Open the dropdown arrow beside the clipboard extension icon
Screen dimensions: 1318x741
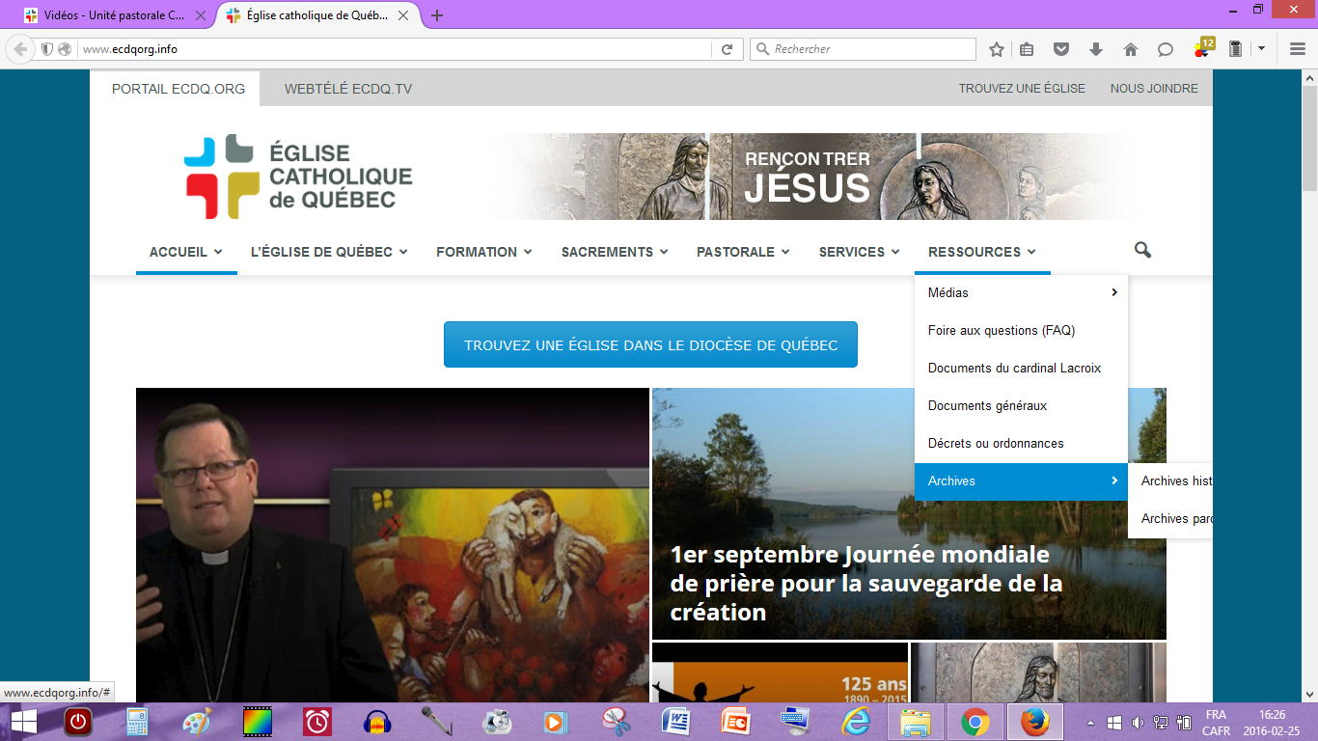coord(1261,49)
